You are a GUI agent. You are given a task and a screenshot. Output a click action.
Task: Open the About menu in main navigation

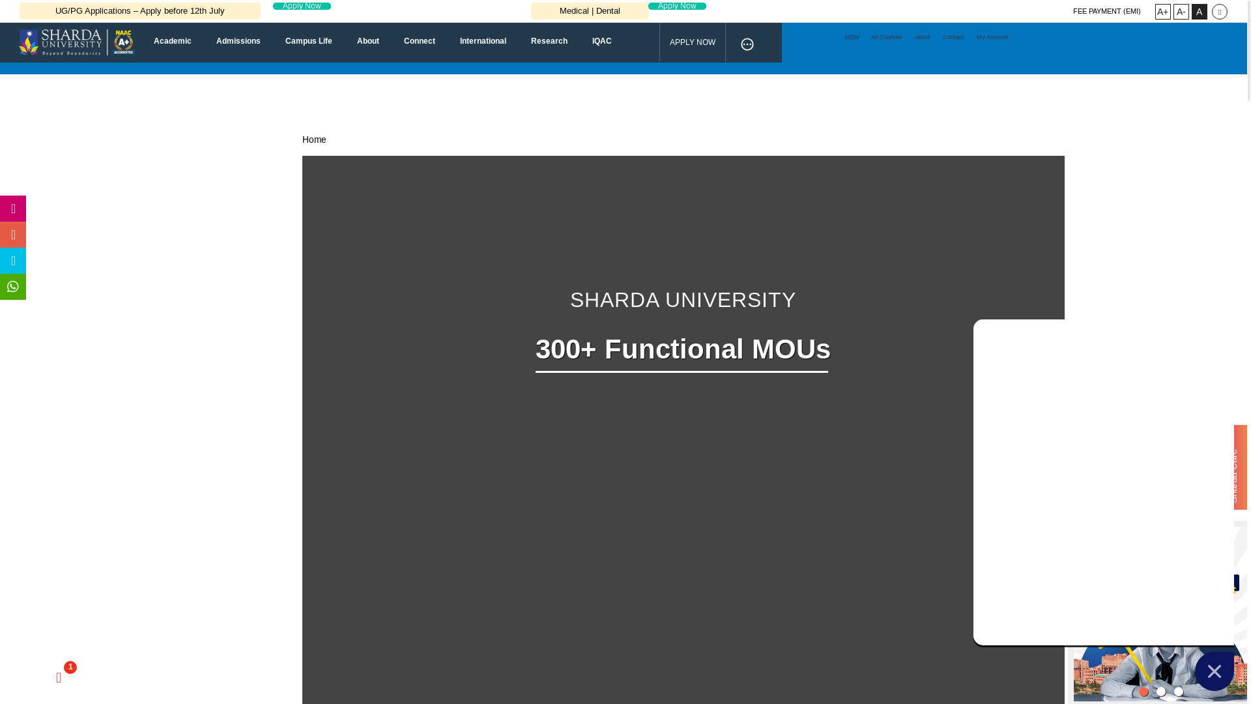(368, 41)
